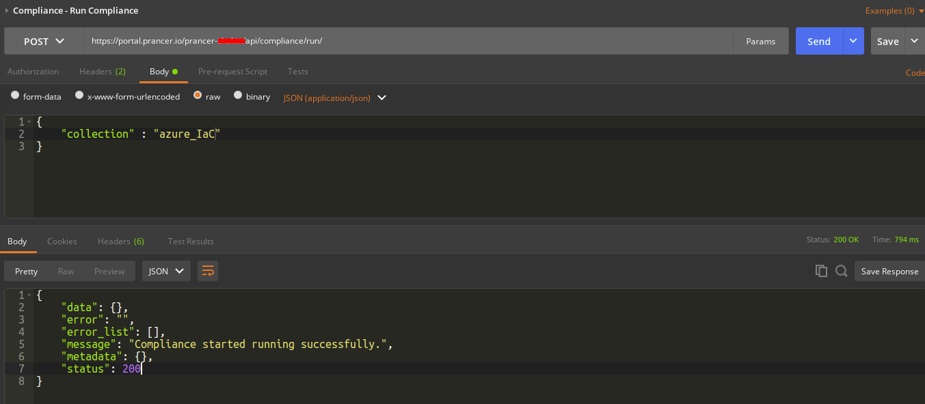Collapse request title using the triangle arrow

click(7, 10)
